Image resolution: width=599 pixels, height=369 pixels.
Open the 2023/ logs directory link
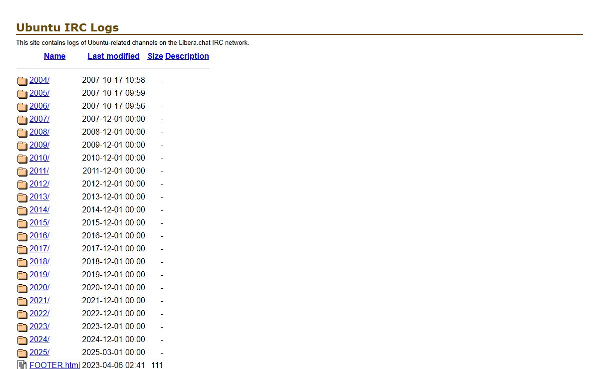(x=39, y=327)
